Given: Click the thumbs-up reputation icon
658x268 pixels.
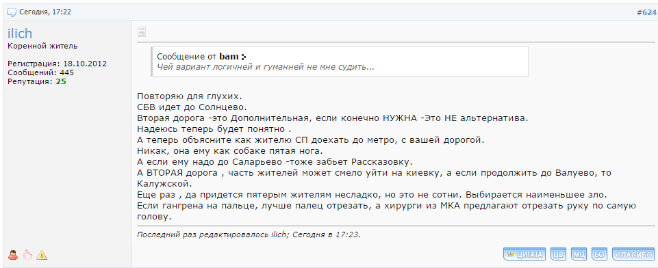Looking at the screenshot, I should point(27,254).
